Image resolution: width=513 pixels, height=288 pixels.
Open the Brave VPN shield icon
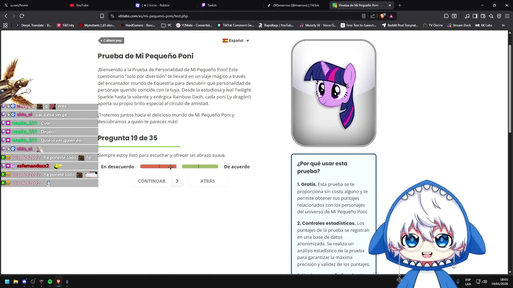pyautogui.click(x=499, y=16)
